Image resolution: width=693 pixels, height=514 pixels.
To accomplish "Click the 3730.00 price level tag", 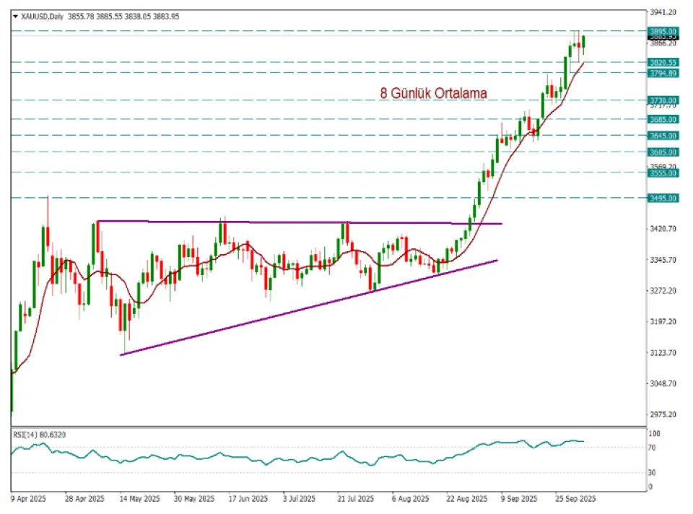I will [x=663, y=100].
